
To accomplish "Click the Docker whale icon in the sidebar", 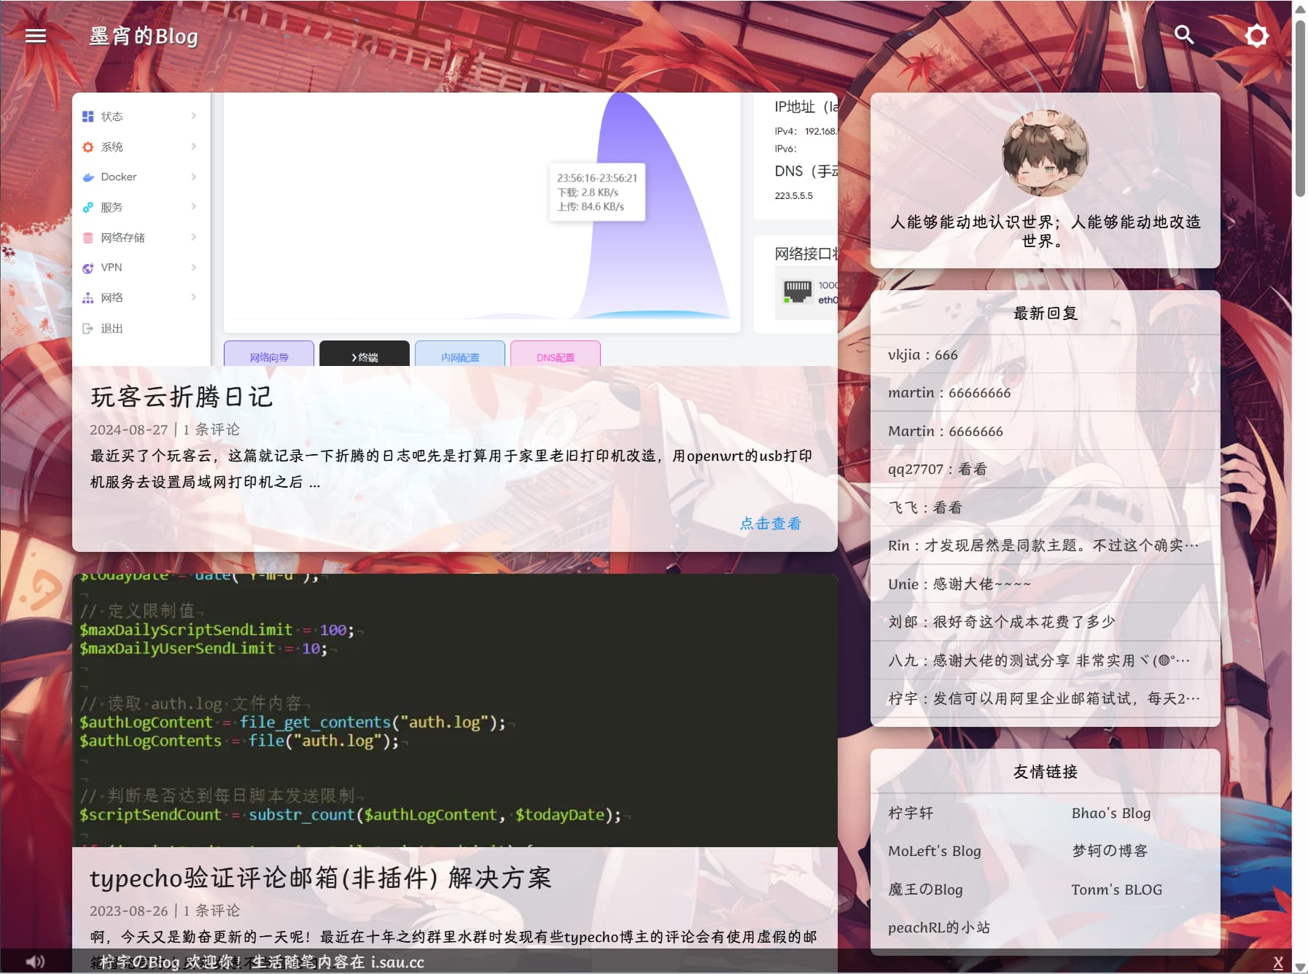I will 87,176.
